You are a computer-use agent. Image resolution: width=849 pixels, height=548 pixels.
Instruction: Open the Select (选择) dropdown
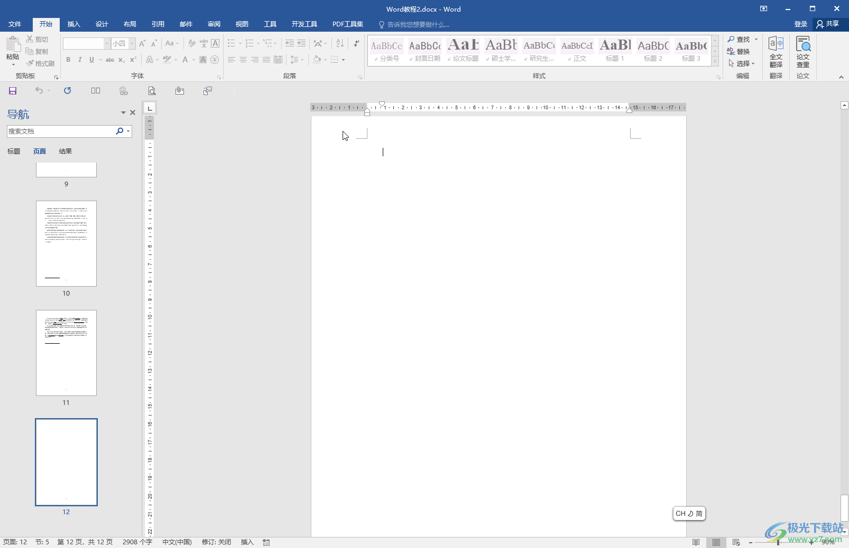click(741, 63)
